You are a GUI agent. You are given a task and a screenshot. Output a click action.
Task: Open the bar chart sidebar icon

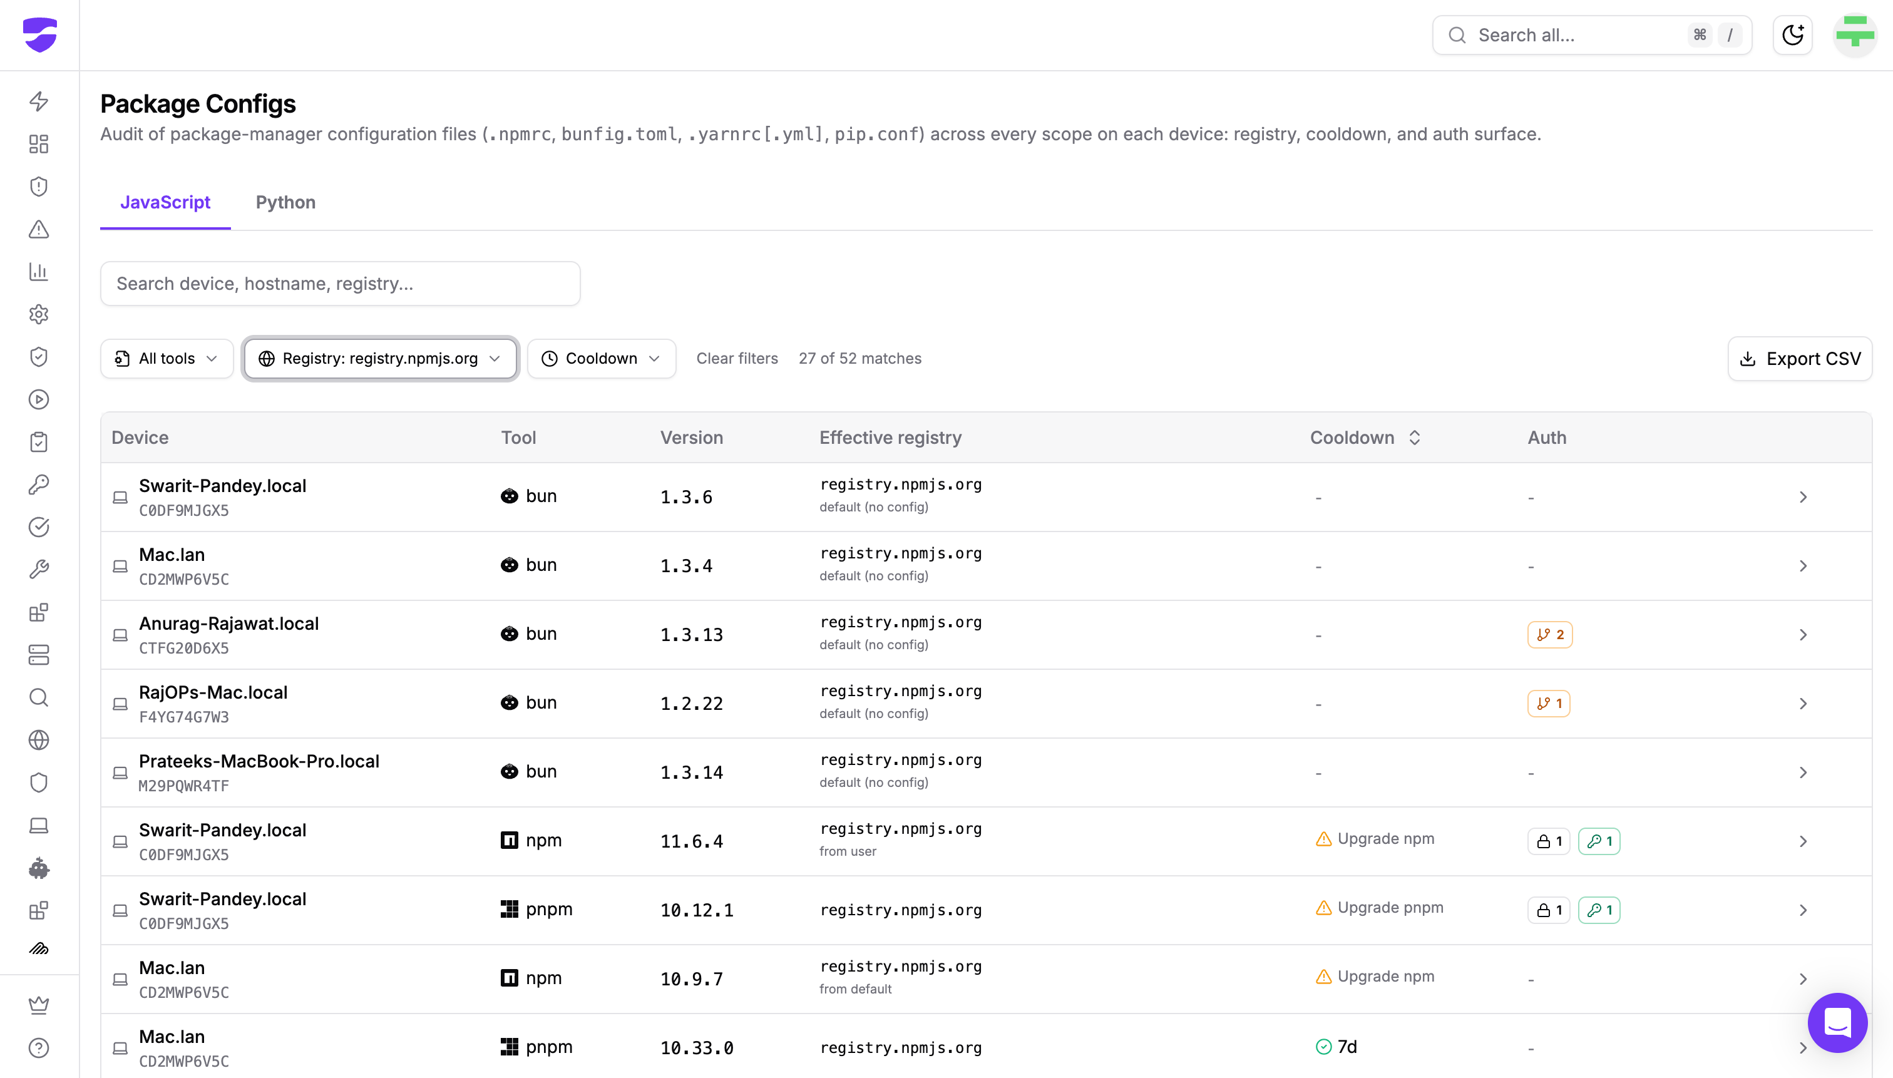point(39,272)
